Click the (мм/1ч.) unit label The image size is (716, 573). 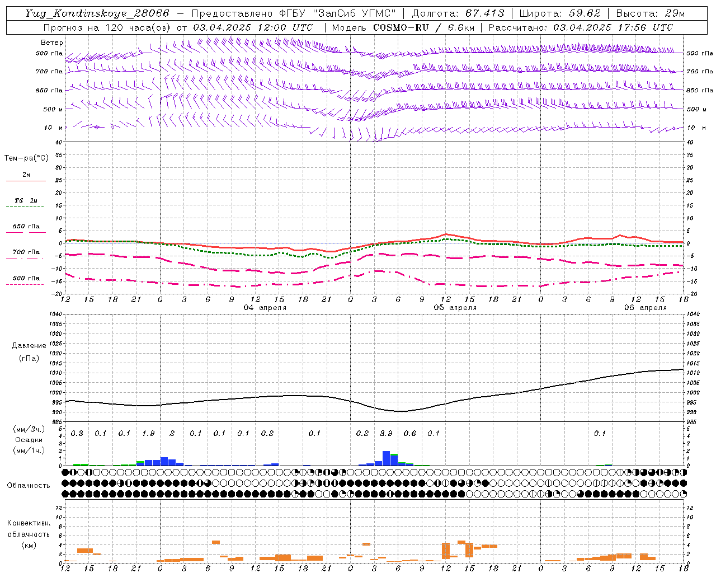point(29,450)
